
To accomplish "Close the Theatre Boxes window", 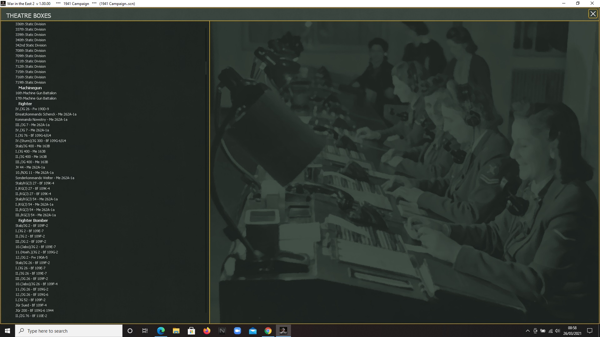I will pyautogui.click(x=592, y=14).
